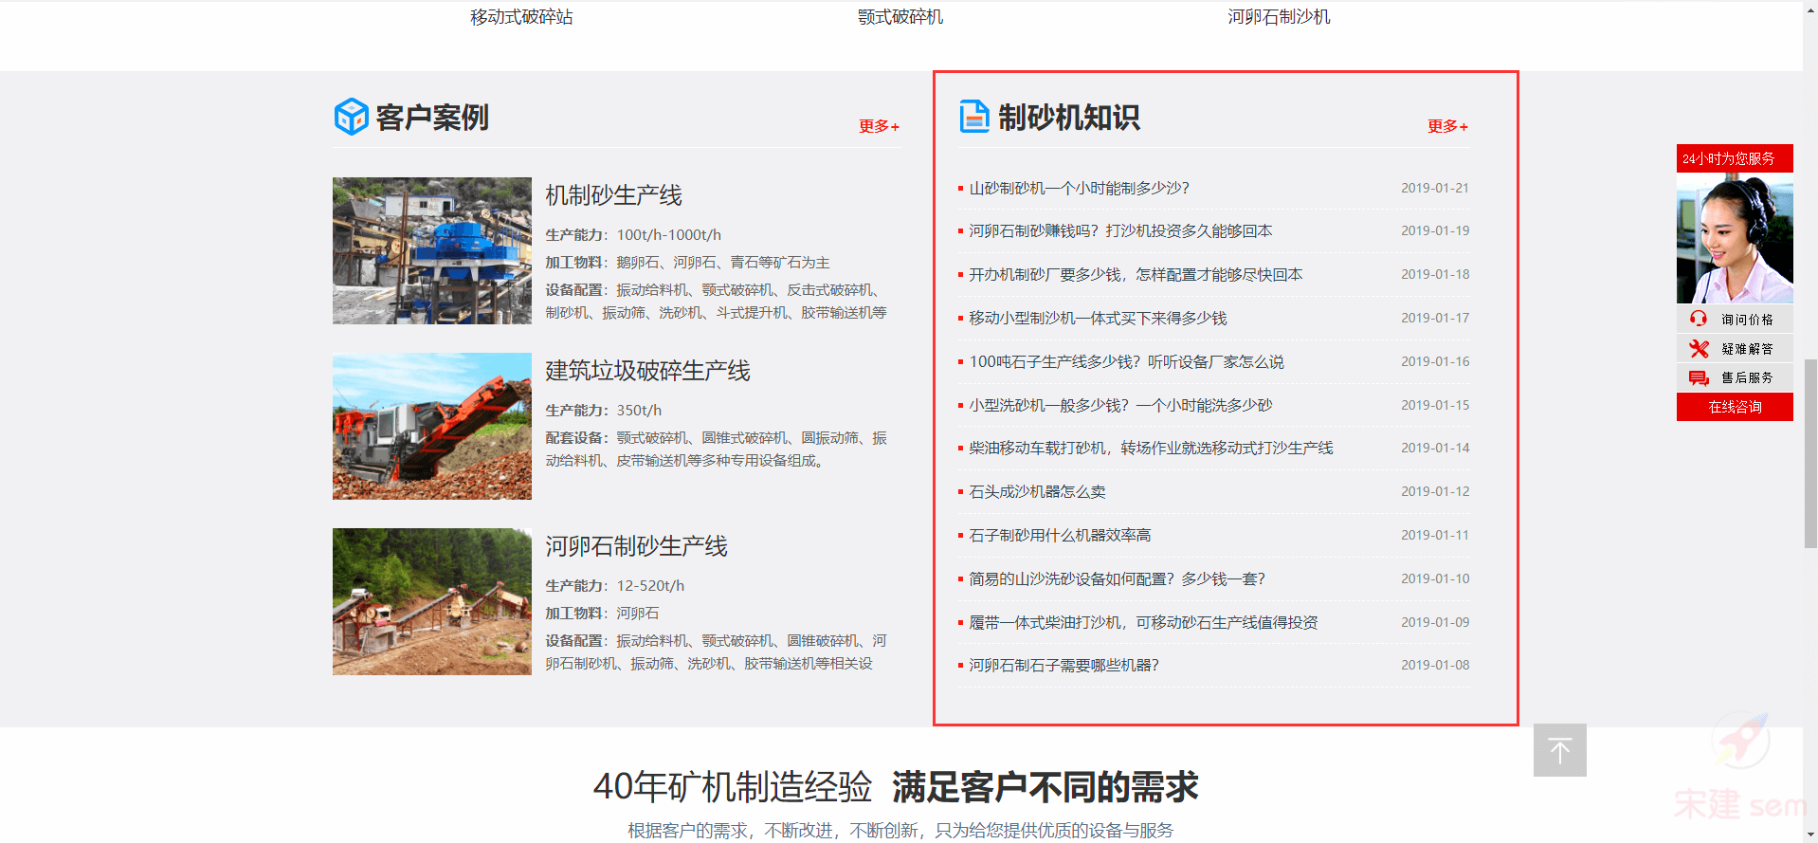Click the back-to-top arrow button

pos(1560,750)
